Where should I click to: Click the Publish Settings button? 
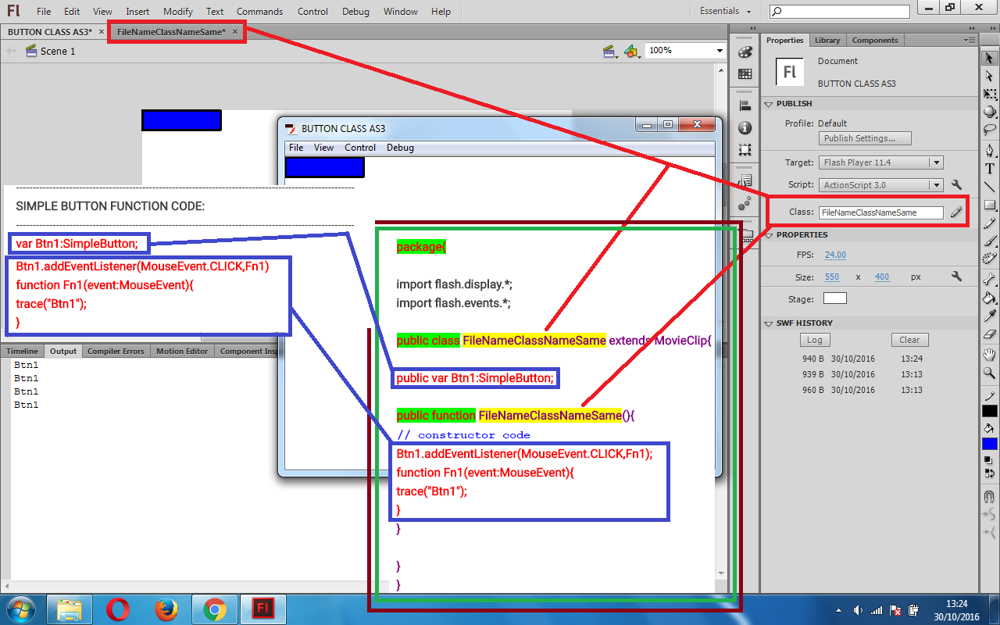point(864,137)
